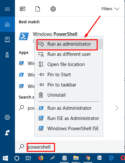Click the Windows PowerShell best match title

tap(55, 34)
